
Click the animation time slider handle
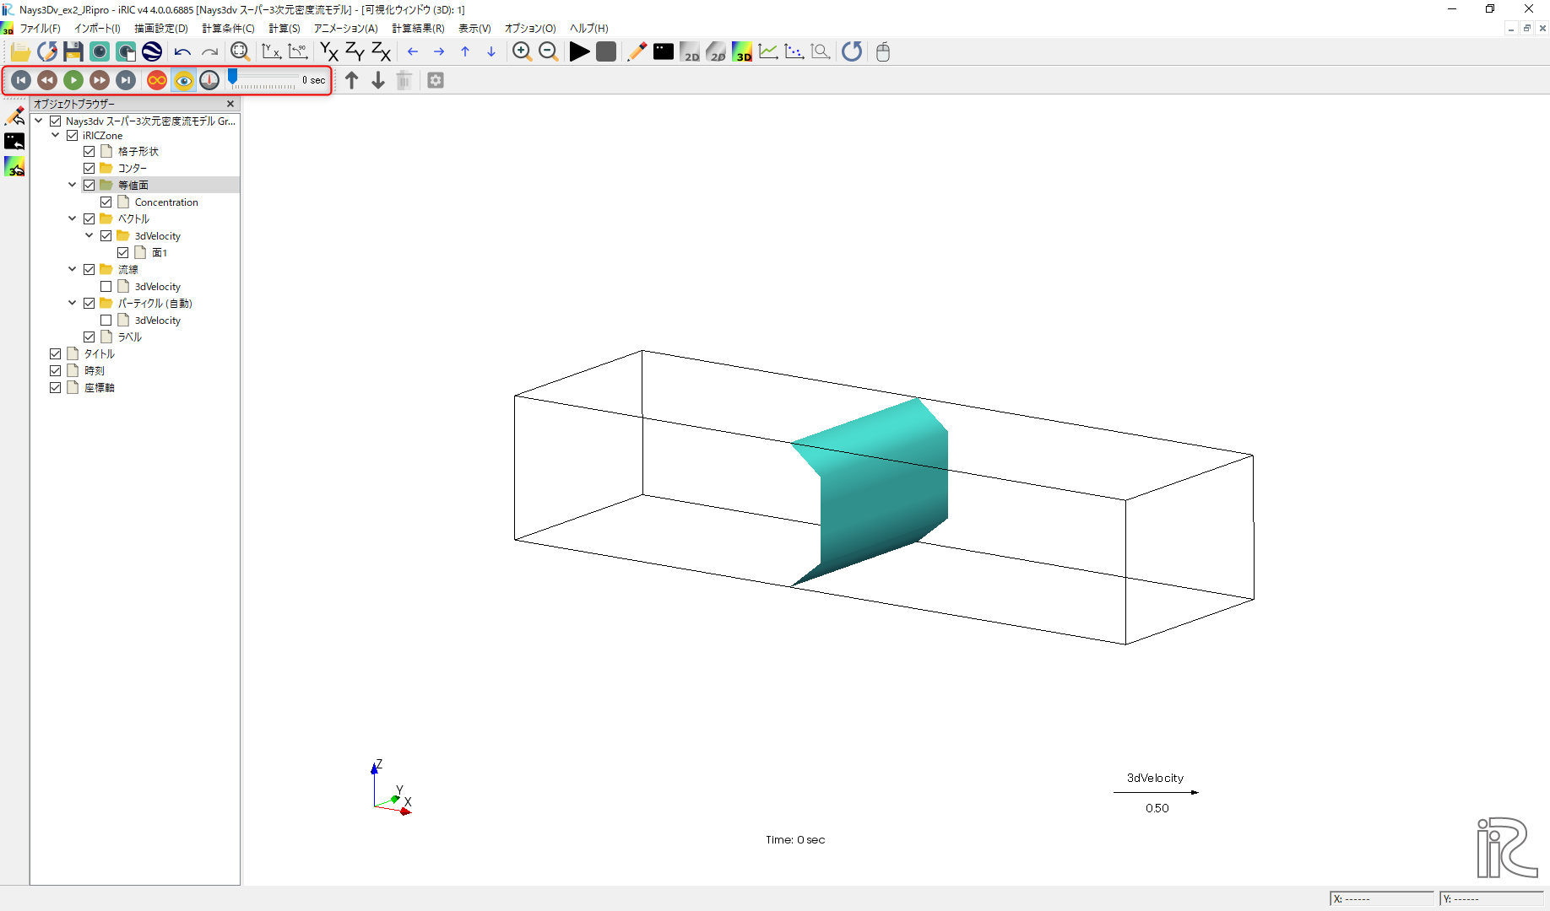point(233,77)
